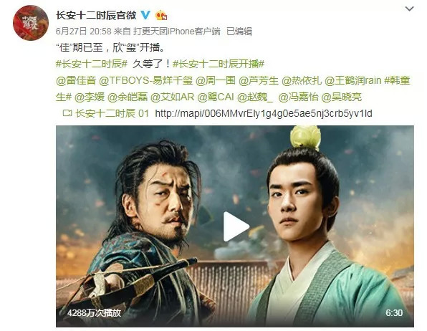
Task: Click the 打更天团iPhone客户端 source link
Action: pos(177,32)
